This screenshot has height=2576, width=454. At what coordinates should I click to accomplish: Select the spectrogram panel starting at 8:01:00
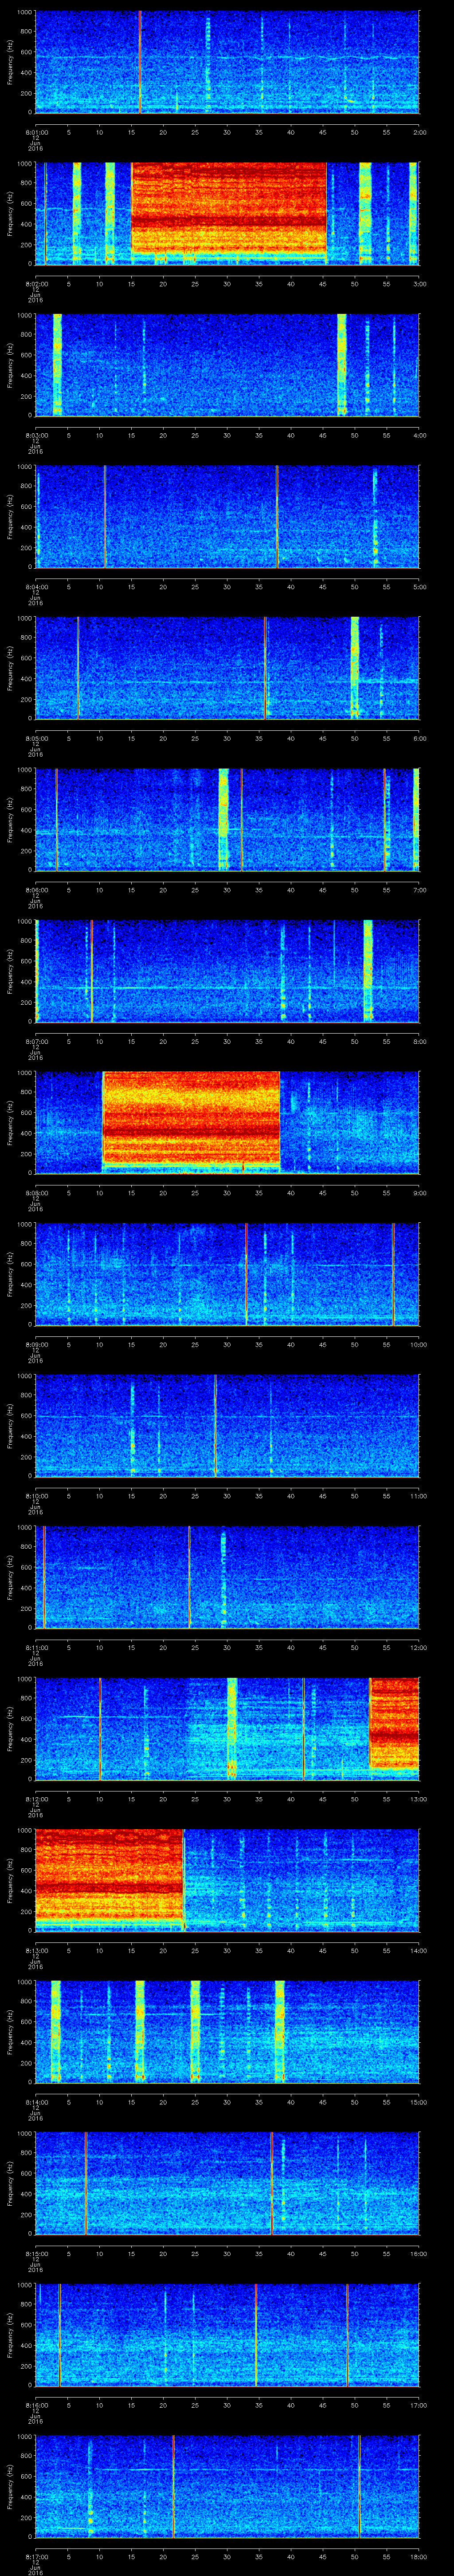227,62
